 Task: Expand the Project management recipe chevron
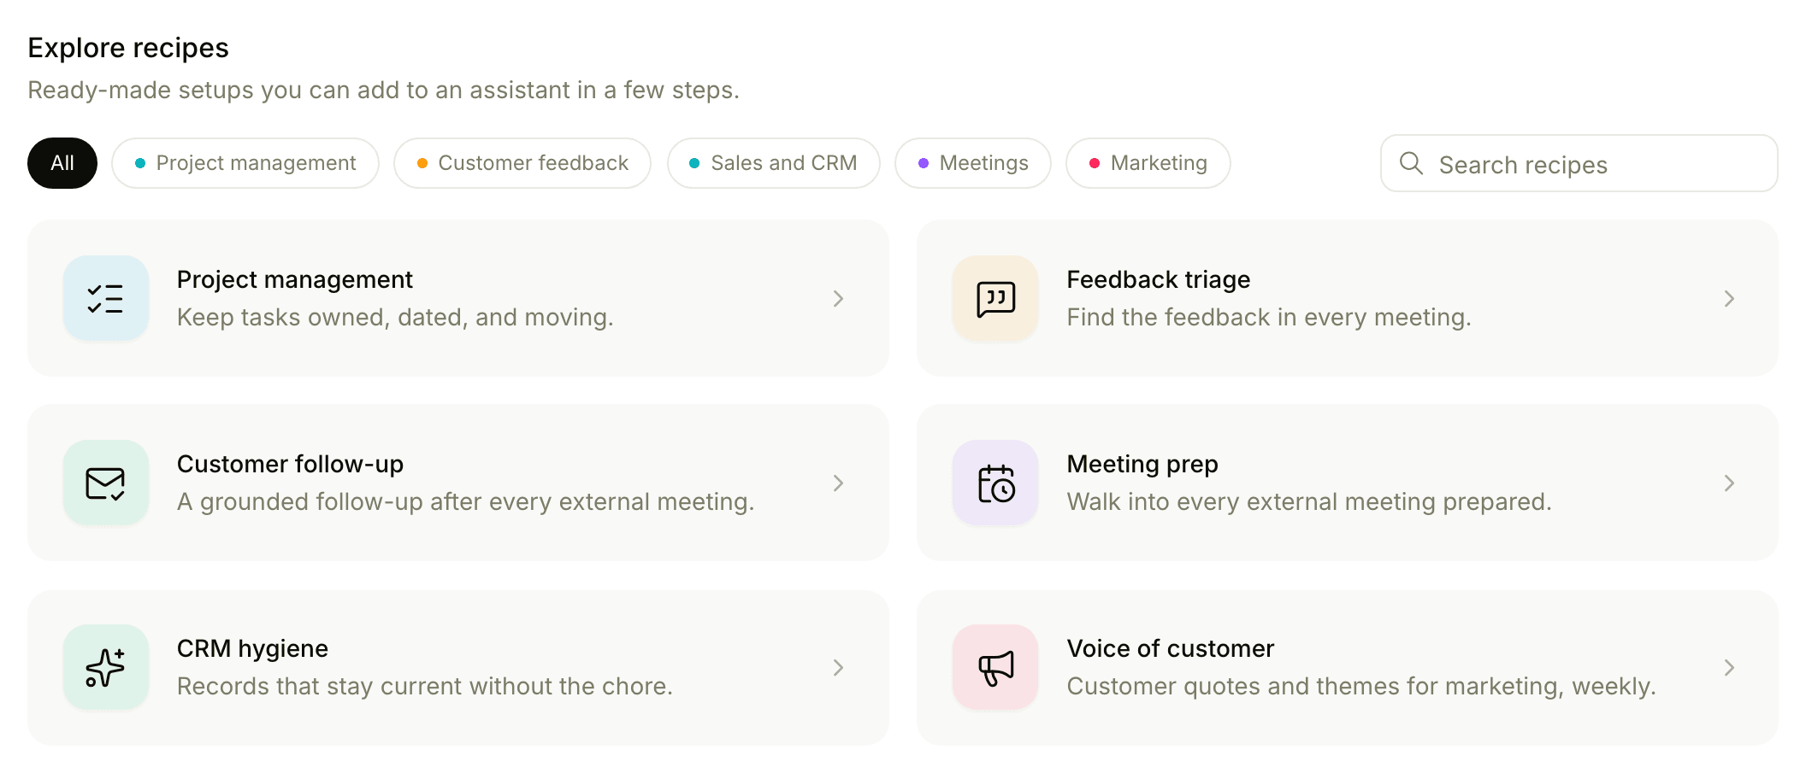tap(838, 298)
